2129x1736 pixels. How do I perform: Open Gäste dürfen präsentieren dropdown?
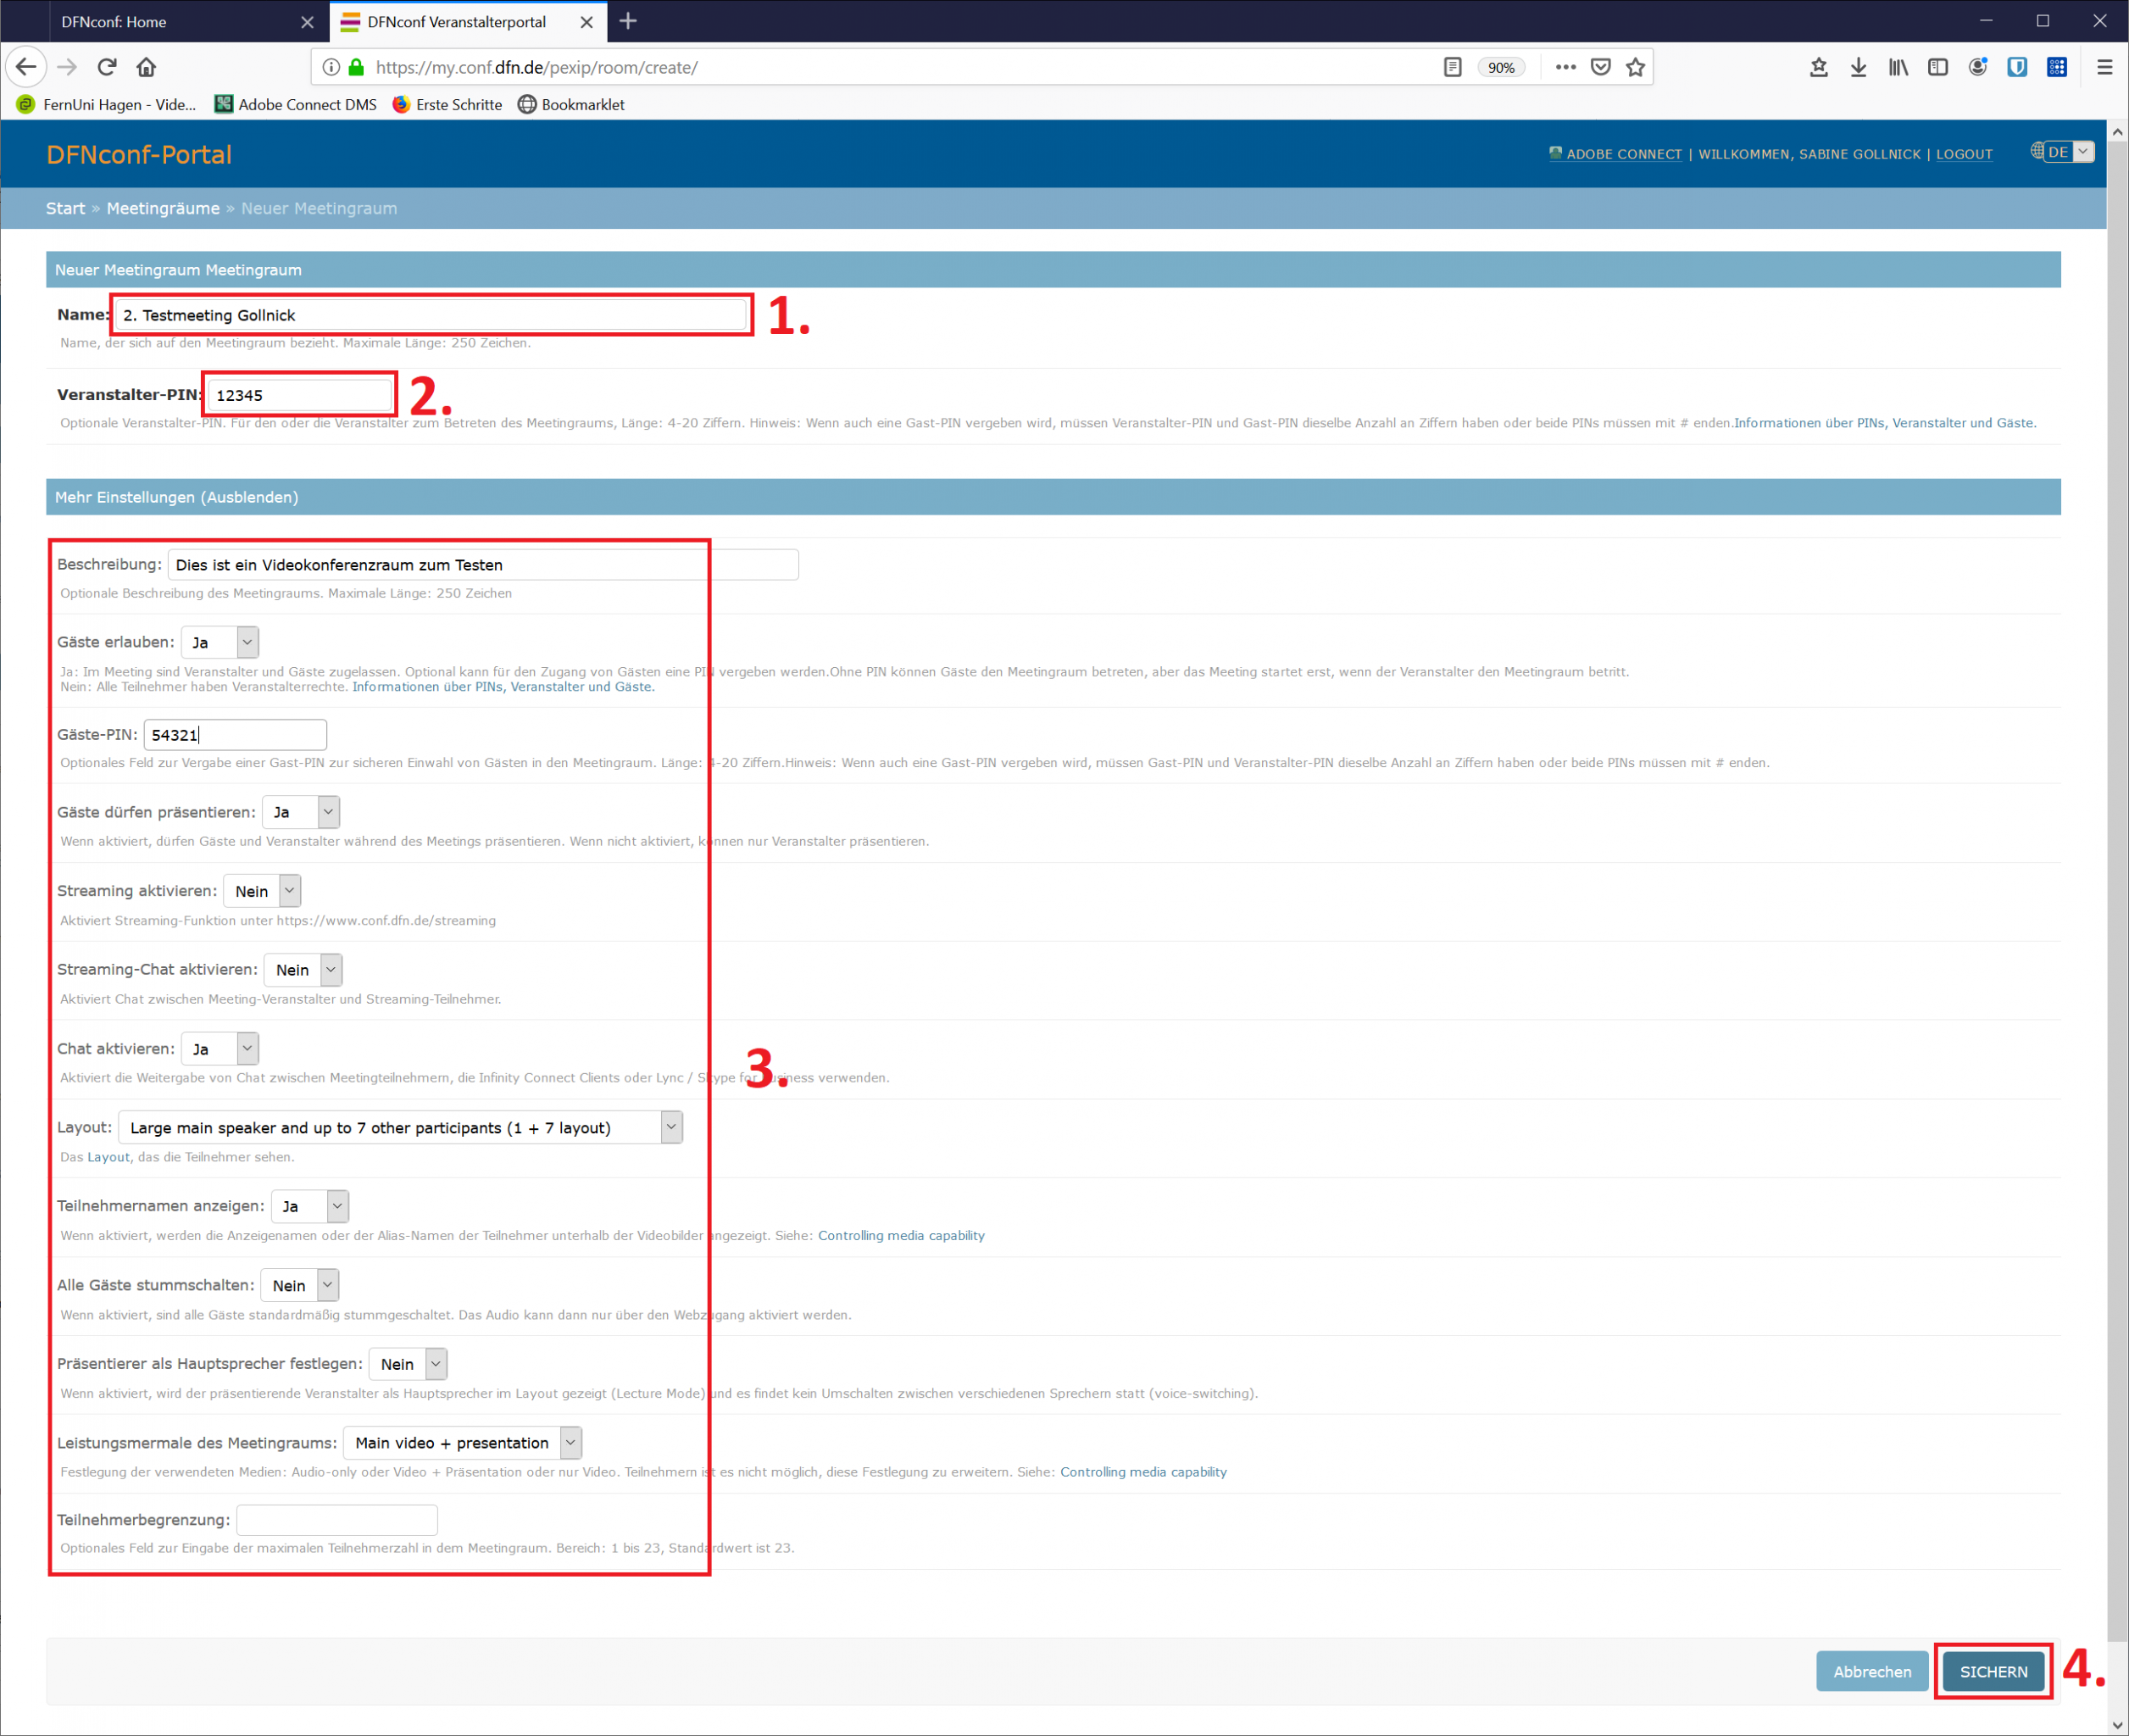click(301, 812)
